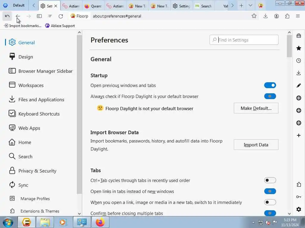Viewport: 305px width, 228px height.
Task: Click the category list scroll down arrow
Action: (79, 214)
